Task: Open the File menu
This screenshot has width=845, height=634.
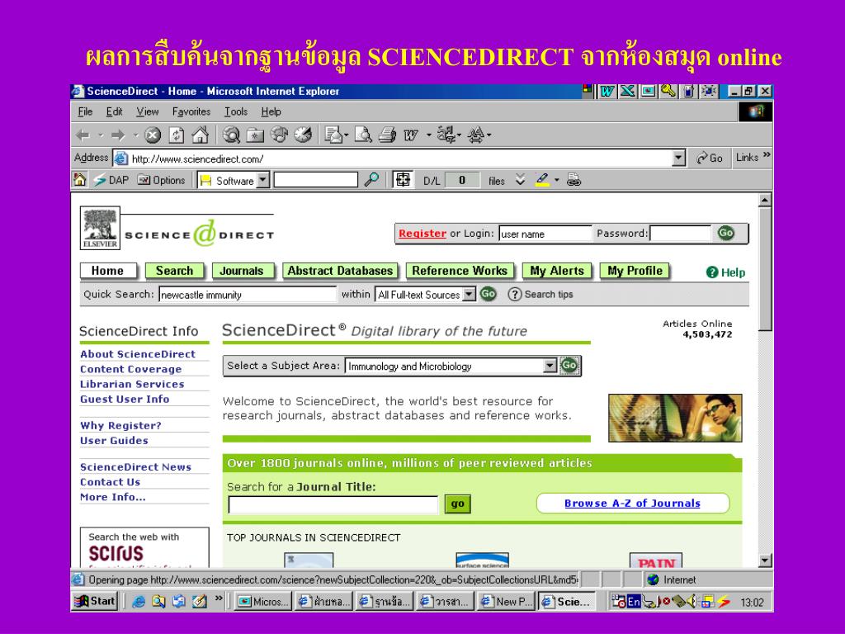Action: tap(85, 111)
